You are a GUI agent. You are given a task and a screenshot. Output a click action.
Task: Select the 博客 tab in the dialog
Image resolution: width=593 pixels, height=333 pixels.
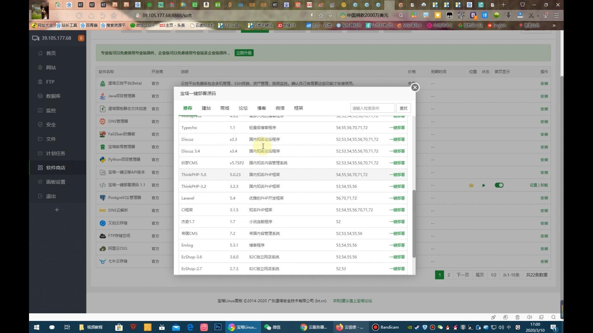click(x=261, y=108)
